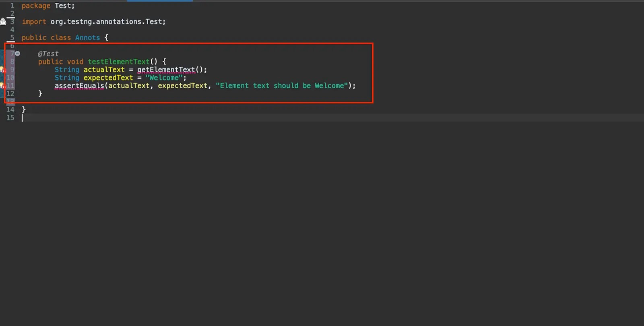Click the warning icon beside line 3
The image size is (644, 326).
tap(3, 22)
